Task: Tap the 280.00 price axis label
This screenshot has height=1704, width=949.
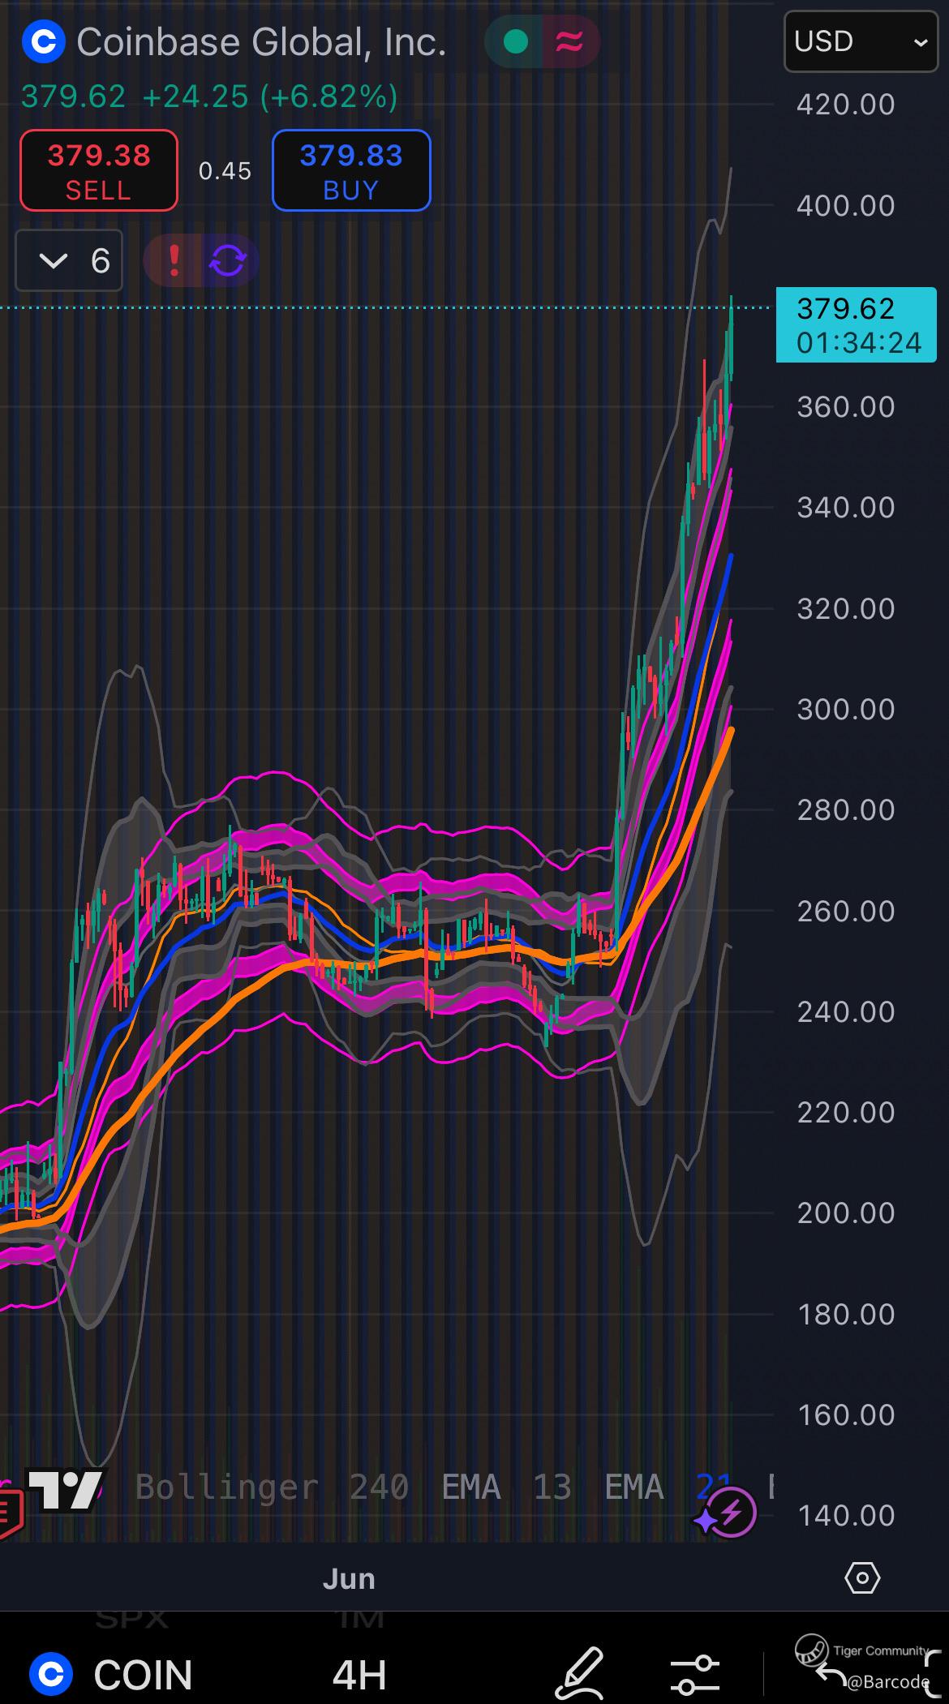Action: click(846, 810)
